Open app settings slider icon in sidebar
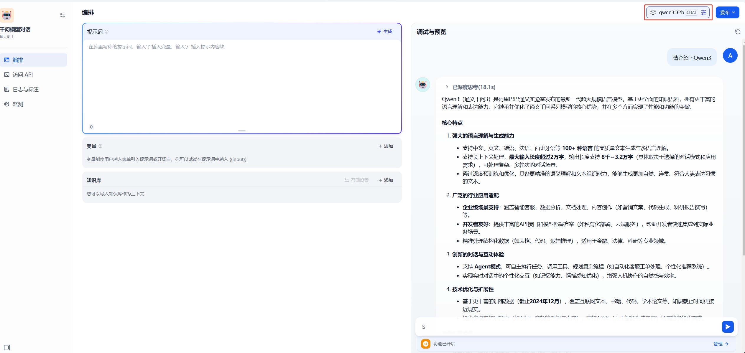 point(63,15)
